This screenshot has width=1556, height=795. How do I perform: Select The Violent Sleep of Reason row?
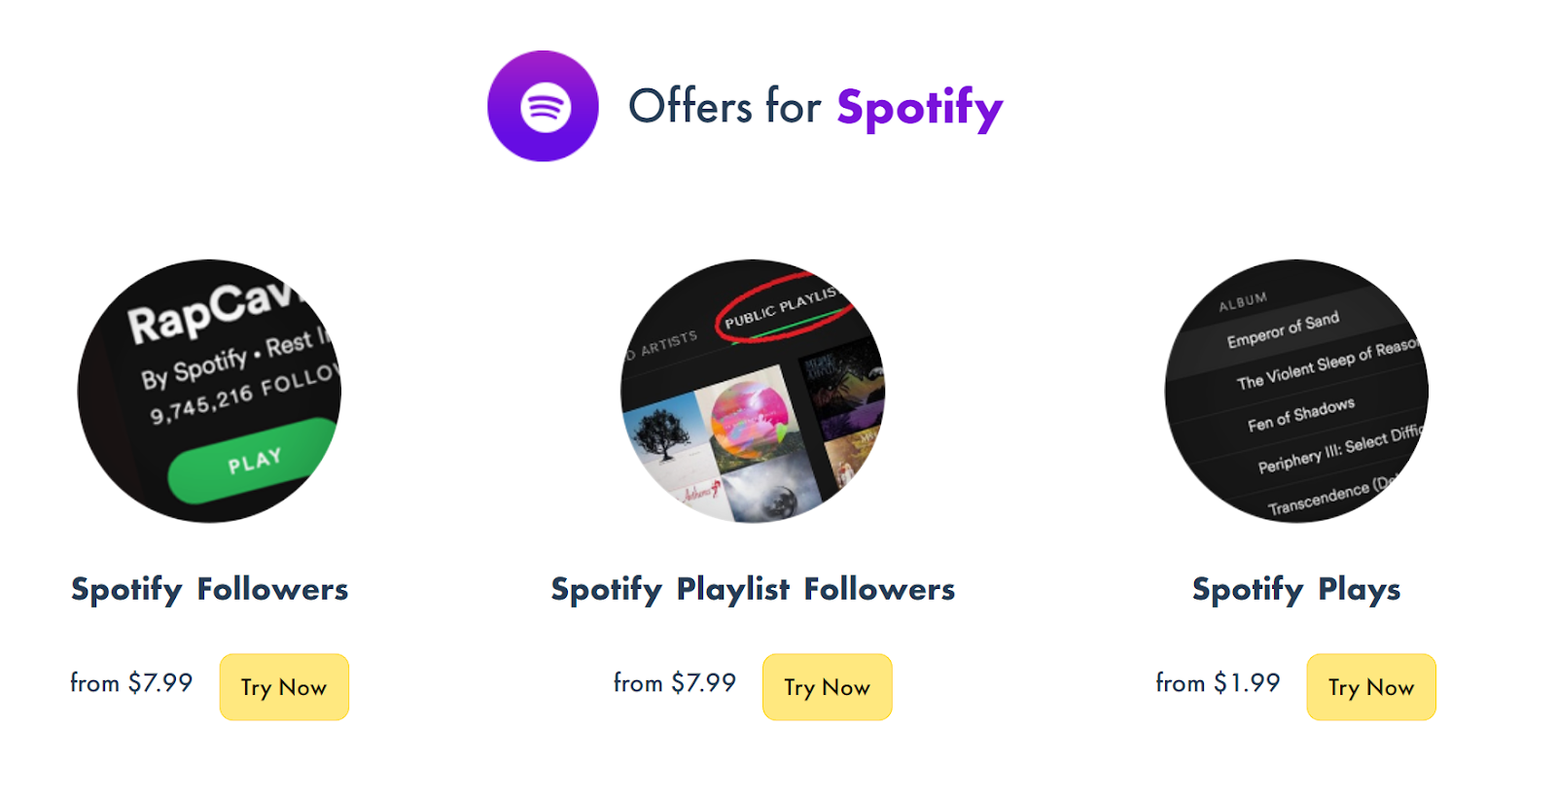coord(1325,364)
